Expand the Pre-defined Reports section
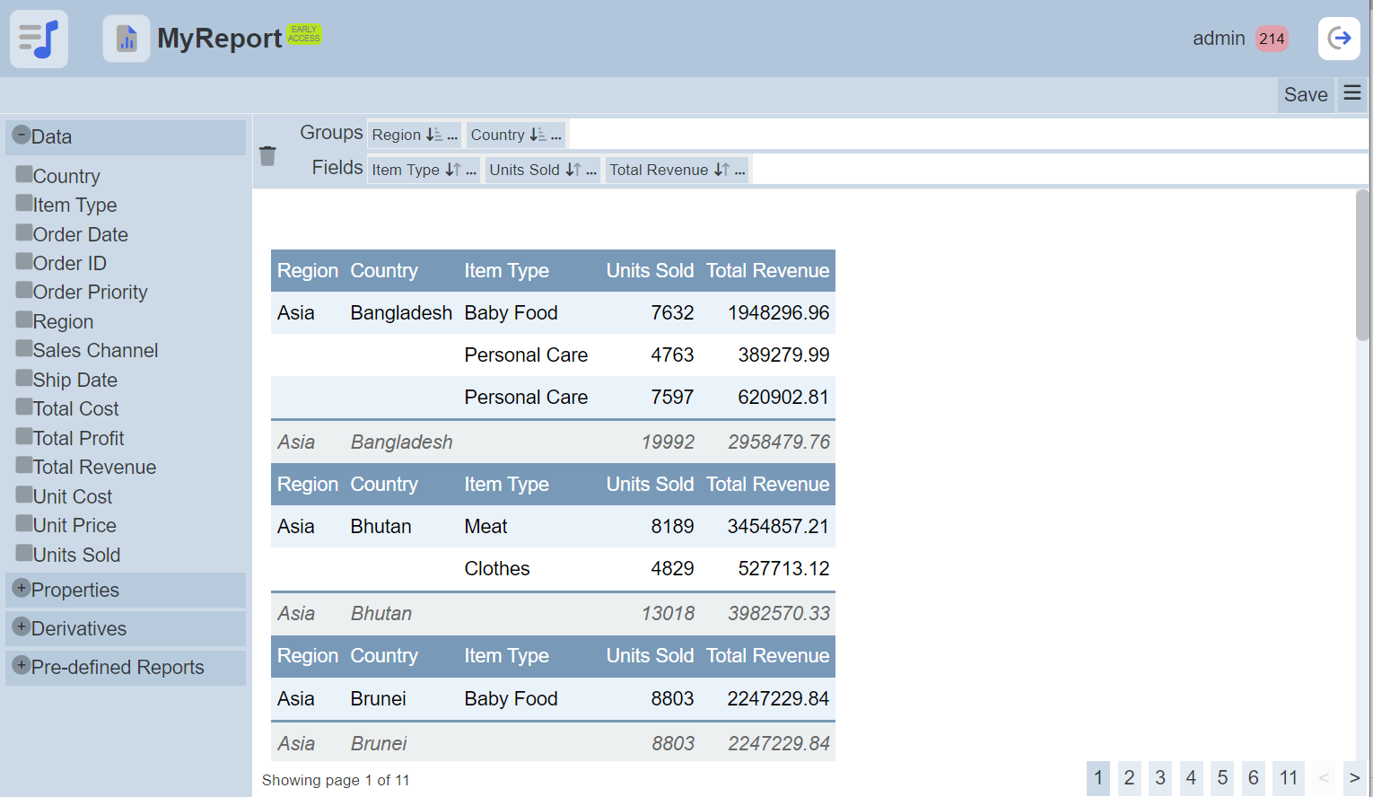 click(22, 666)
